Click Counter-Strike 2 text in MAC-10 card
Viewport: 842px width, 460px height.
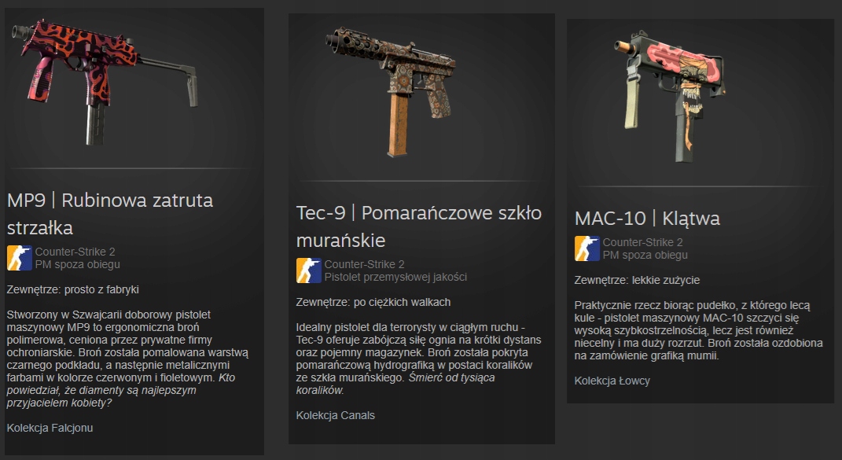coord(643,242)
